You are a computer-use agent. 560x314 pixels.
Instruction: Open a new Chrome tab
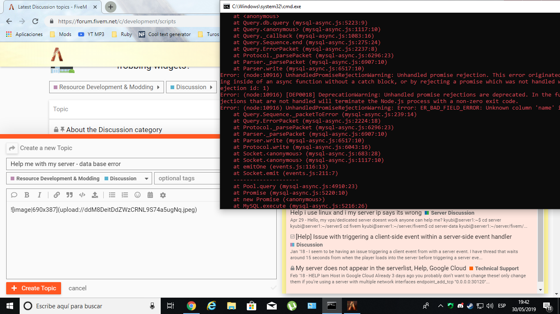click(111, 7)
